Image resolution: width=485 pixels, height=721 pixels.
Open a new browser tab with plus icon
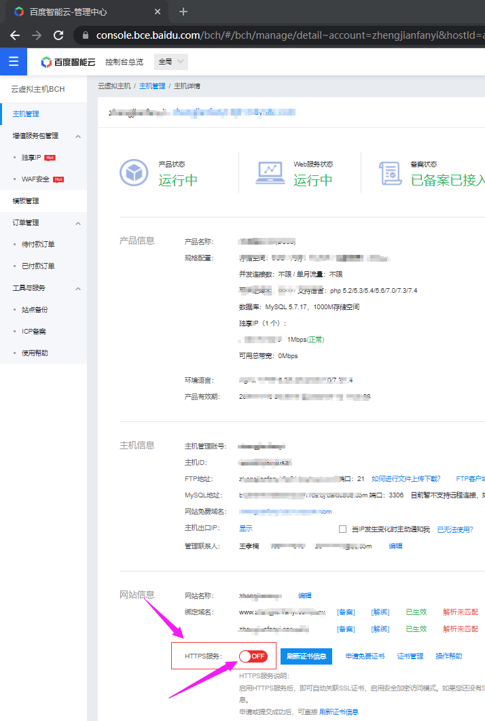183,12
